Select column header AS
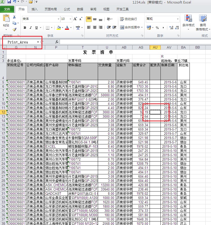The image size is (211, 225). (x=141, y=47)
